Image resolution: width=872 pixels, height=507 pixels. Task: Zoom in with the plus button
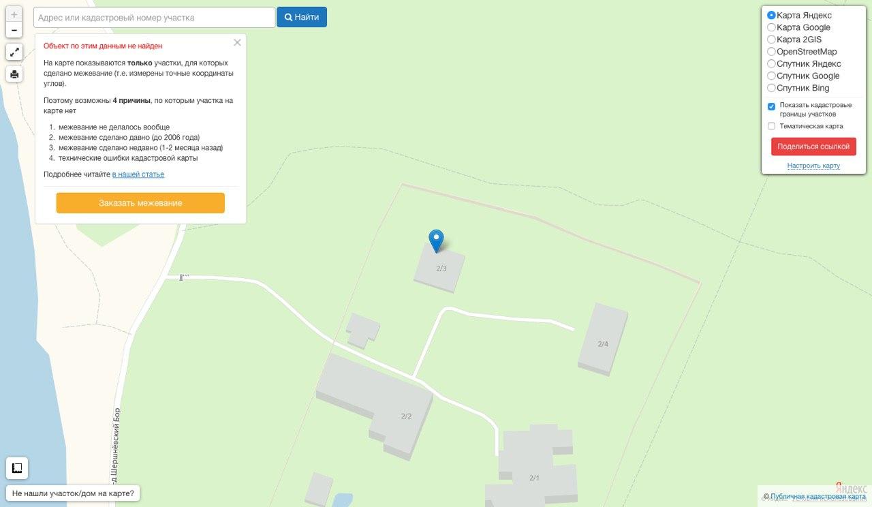[14, 14]
